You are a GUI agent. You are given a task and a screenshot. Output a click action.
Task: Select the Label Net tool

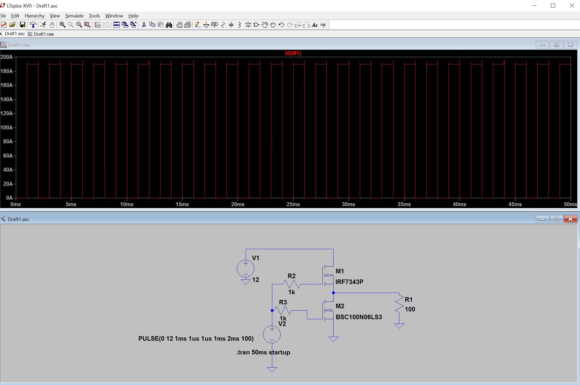[214, 25]
